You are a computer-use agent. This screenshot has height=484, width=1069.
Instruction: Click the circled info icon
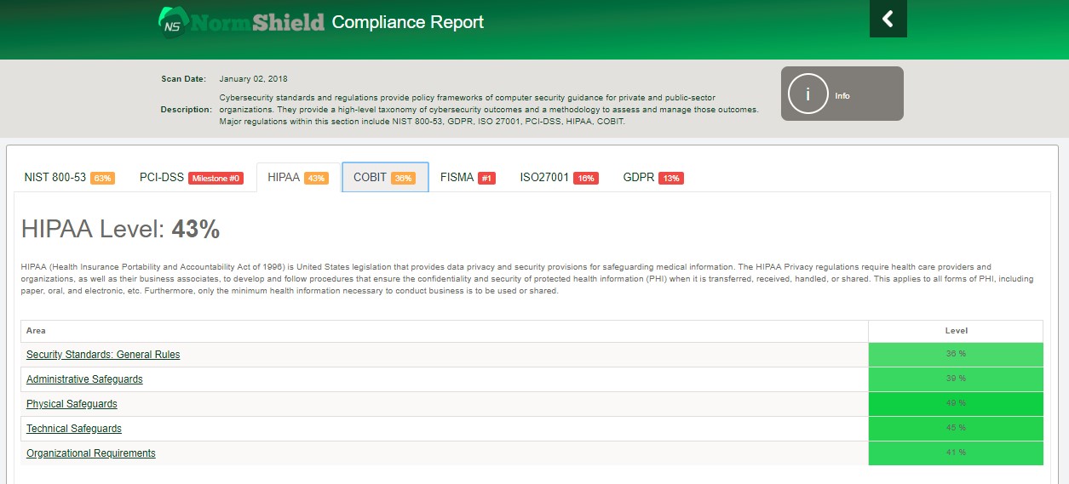click(x=807, y=94)
